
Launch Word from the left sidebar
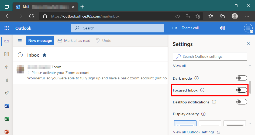coord(7,106)
